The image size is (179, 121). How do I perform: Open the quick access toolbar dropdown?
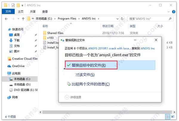(22, 5)
